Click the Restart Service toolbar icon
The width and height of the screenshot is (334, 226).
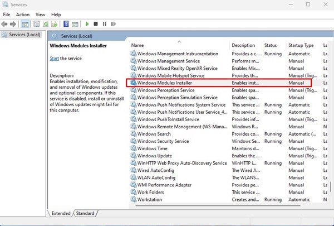click(x=114, y=24)
